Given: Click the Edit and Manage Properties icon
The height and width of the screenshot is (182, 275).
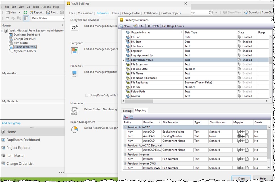Looking at the screenshot, I should [74, 74].
